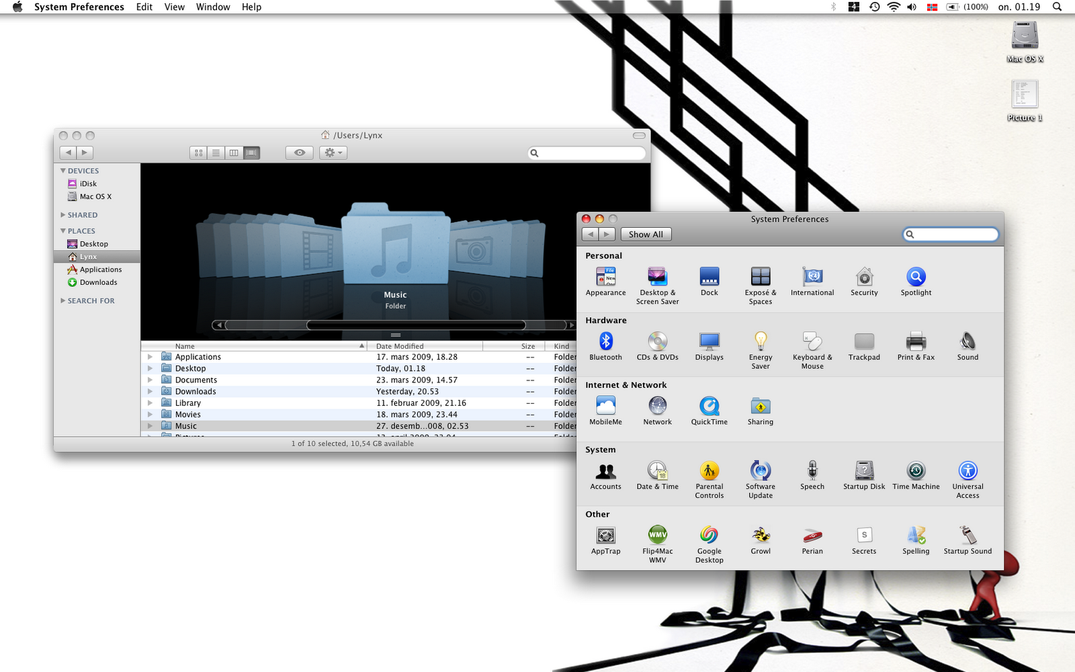
Task: Open Accounts preferences
Action: coord(605,474)
